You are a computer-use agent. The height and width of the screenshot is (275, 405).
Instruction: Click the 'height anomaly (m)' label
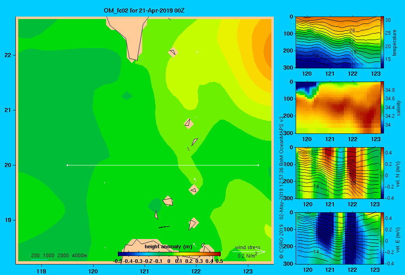168,247
